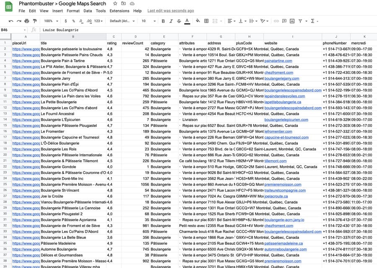The image size is (377, 268).
Task: Open the fill color picker
Action: (x=198, y=21)
